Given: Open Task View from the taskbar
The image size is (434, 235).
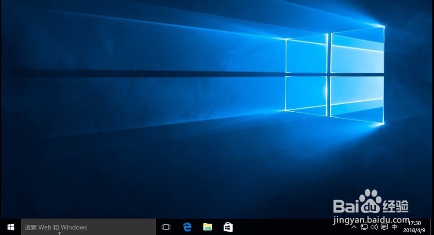Looking at the screenshot, I should pyautogui.click(x=166, y=227).
